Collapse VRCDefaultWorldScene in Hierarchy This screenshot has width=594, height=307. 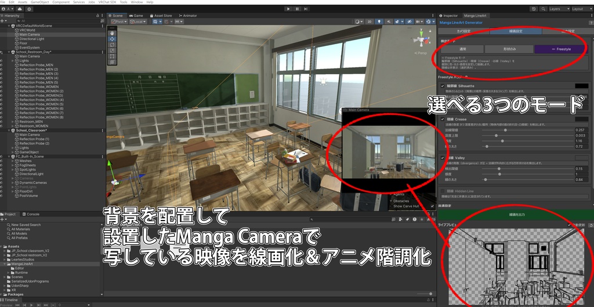tap(9, 26)
